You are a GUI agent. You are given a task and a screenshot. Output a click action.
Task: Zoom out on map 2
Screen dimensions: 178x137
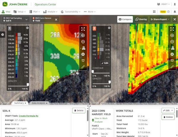172,42
